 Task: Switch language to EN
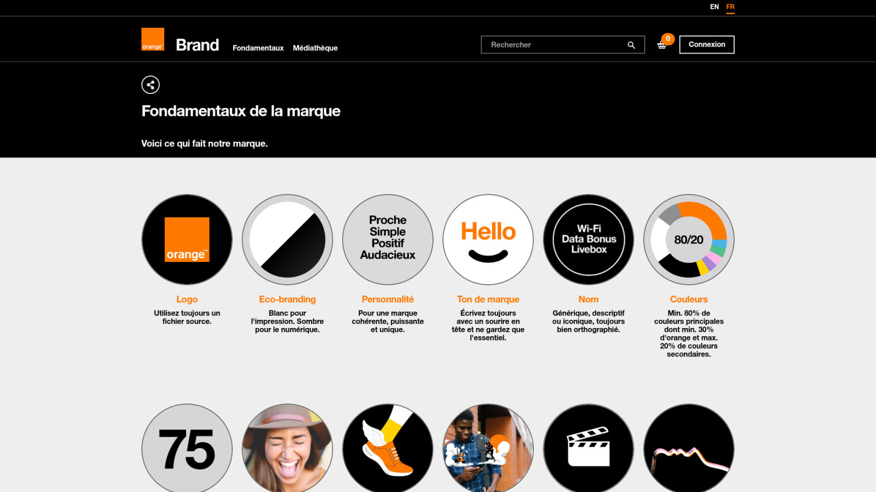tap(714, 7)
